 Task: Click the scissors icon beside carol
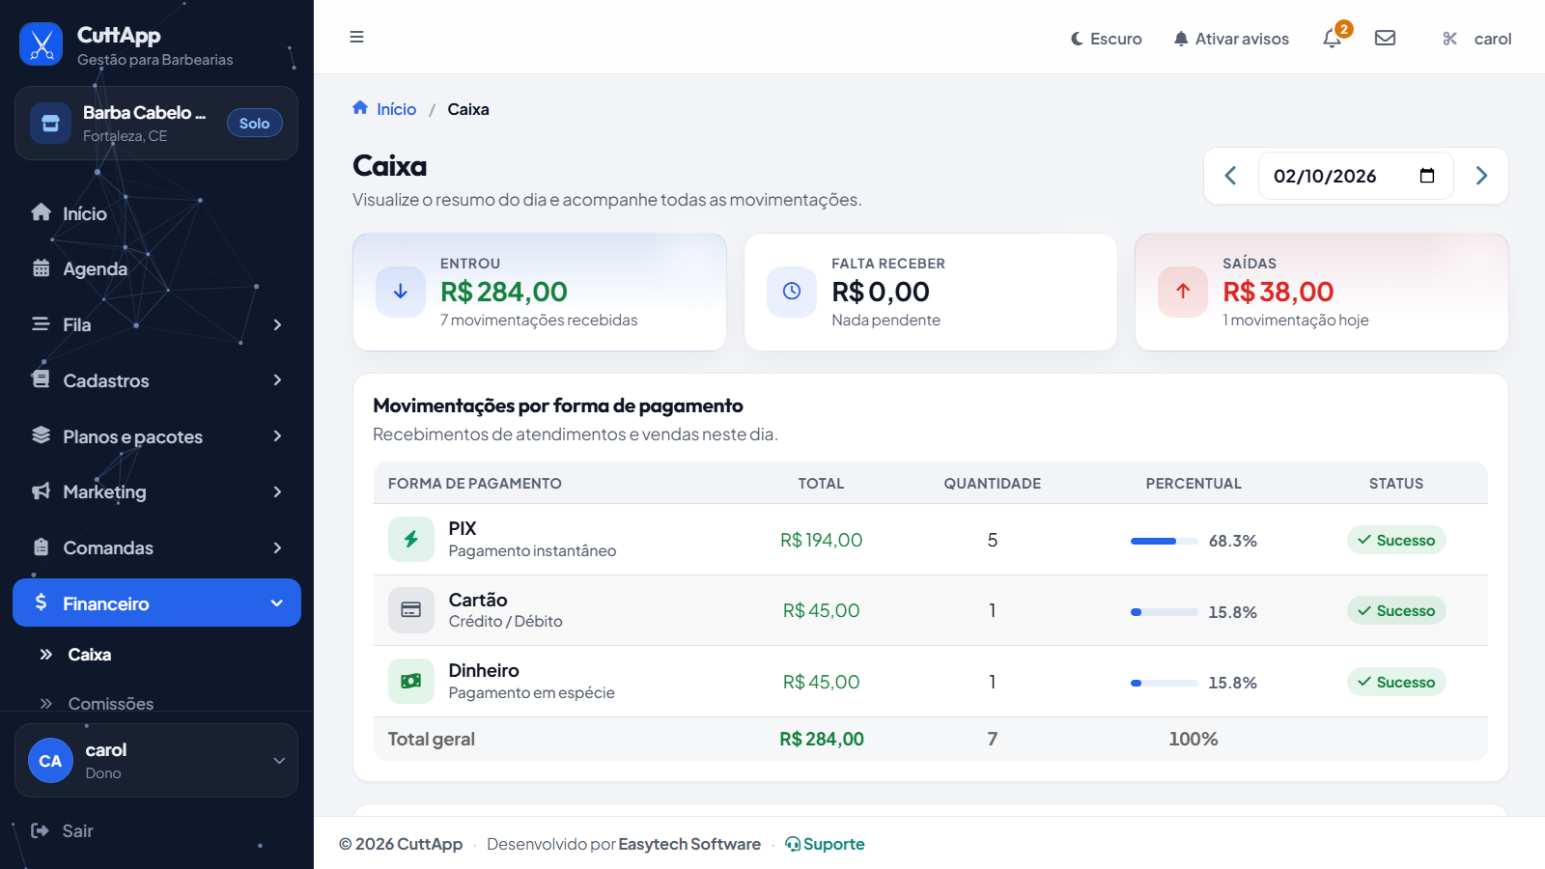pyautogui.click(x=1449, y=39)
